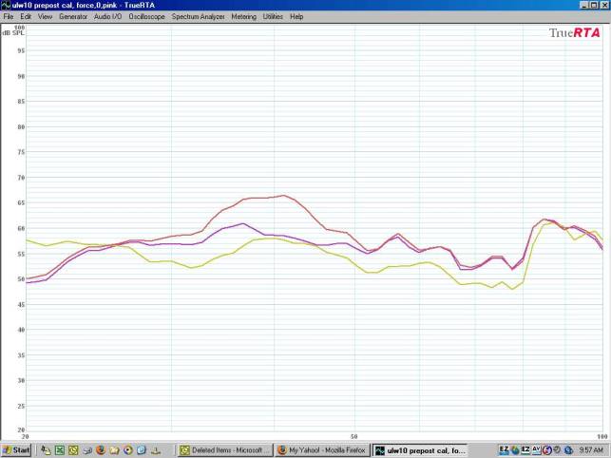Viewport: 611px width, 458px height.
Task: Click the TrueRTA logo in the graph
Action: [574, 32]
